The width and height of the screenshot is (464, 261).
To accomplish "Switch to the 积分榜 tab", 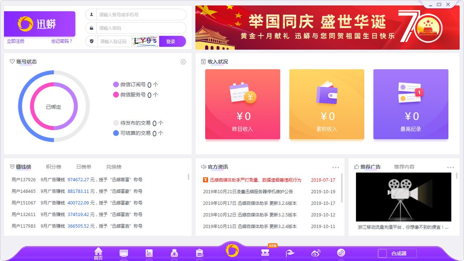I will click(54, 167).
